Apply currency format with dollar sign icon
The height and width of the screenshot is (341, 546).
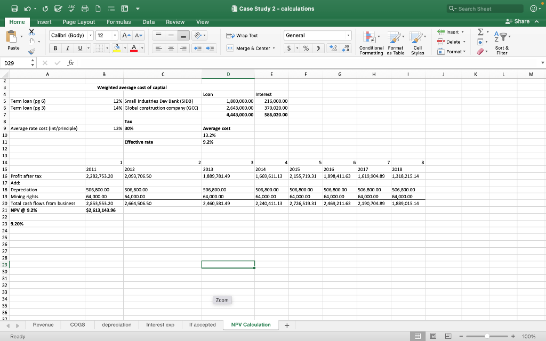(290, 48)
